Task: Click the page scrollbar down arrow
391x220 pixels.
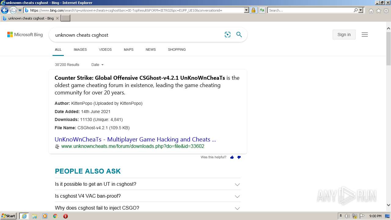Action: click(x=389, y=205)
